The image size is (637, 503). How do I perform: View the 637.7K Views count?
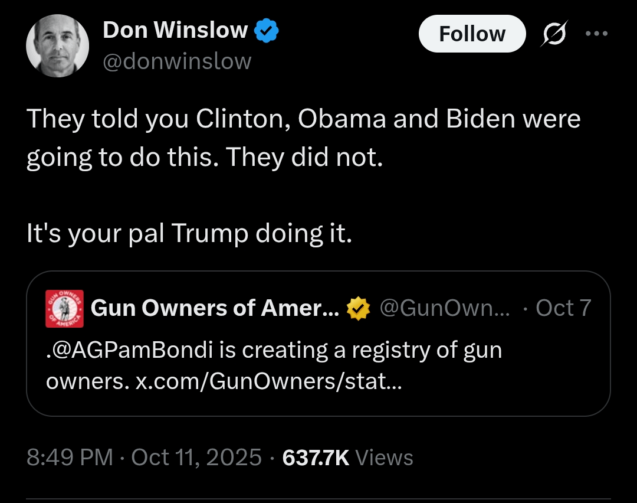tap(348, 457)
